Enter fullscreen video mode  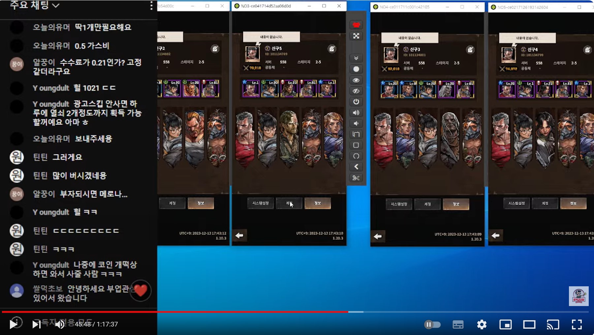[577, 325]
